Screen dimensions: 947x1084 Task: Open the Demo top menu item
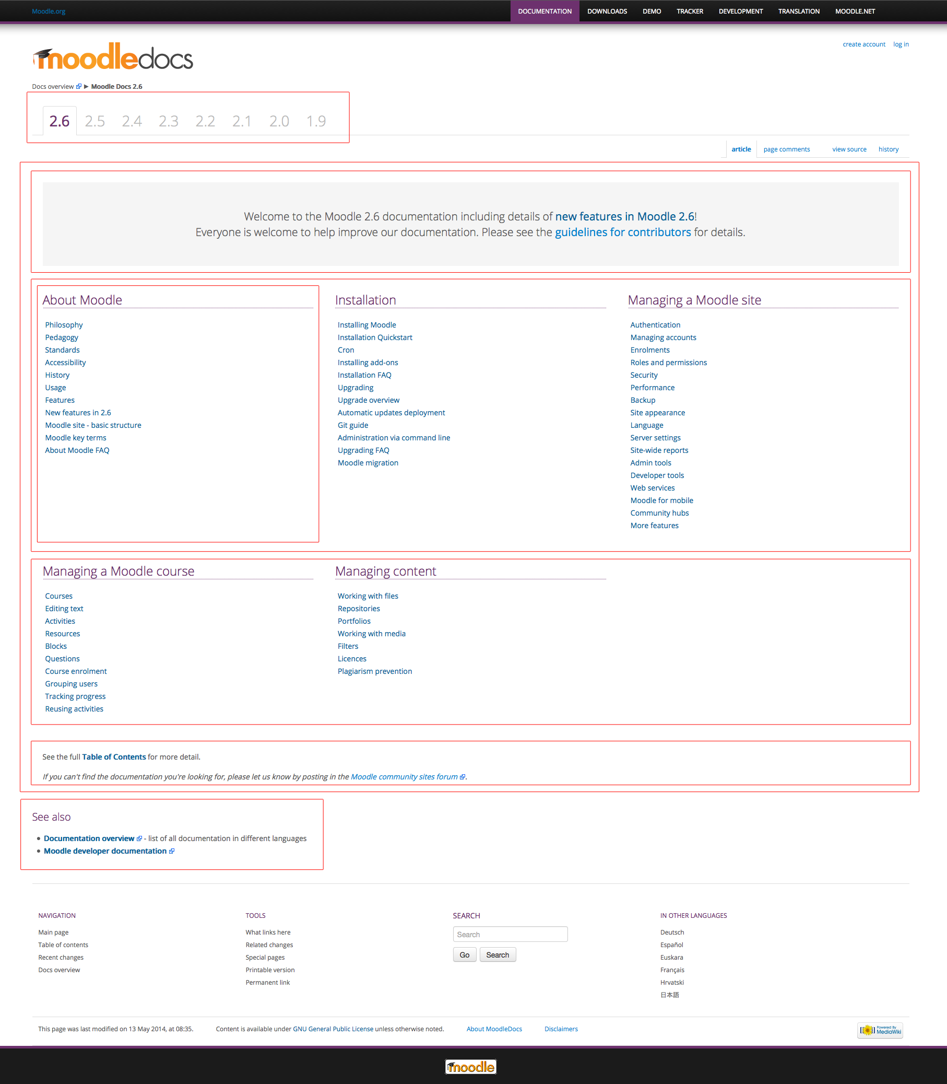(652, 11)
